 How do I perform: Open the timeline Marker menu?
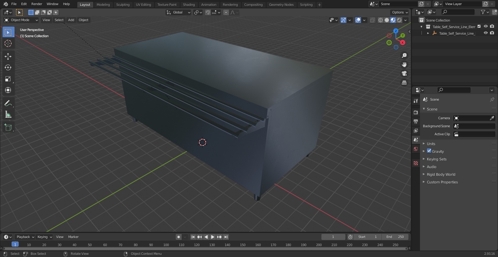coord(73,237)
